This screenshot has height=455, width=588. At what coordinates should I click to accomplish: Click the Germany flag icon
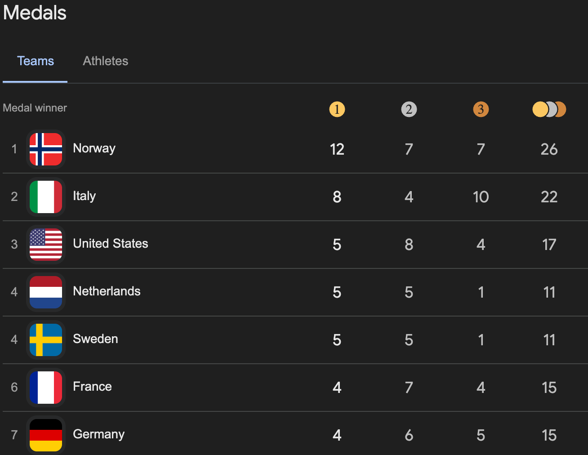point(46,435)
